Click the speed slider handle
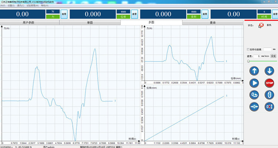This screenshot has width=278, height=148. [249, 61]
